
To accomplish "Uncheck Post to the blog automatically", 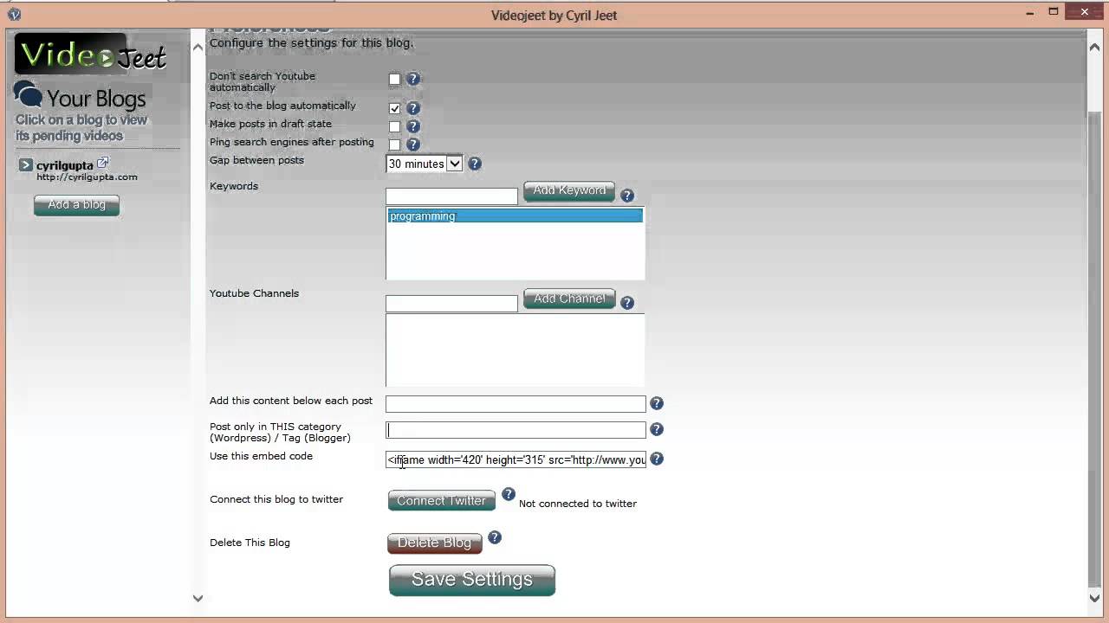I will [x=394, y=108].
